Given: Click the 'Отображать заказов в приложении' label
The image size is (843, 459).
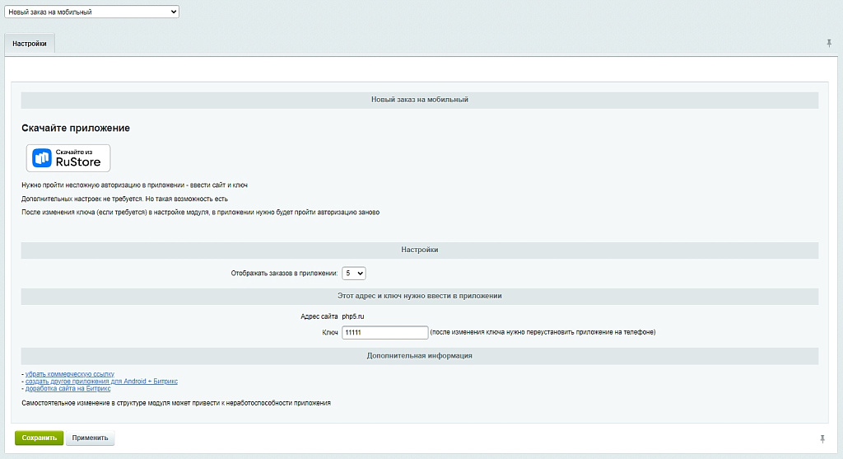Looking at the screenshot, I should coord(283,273).
